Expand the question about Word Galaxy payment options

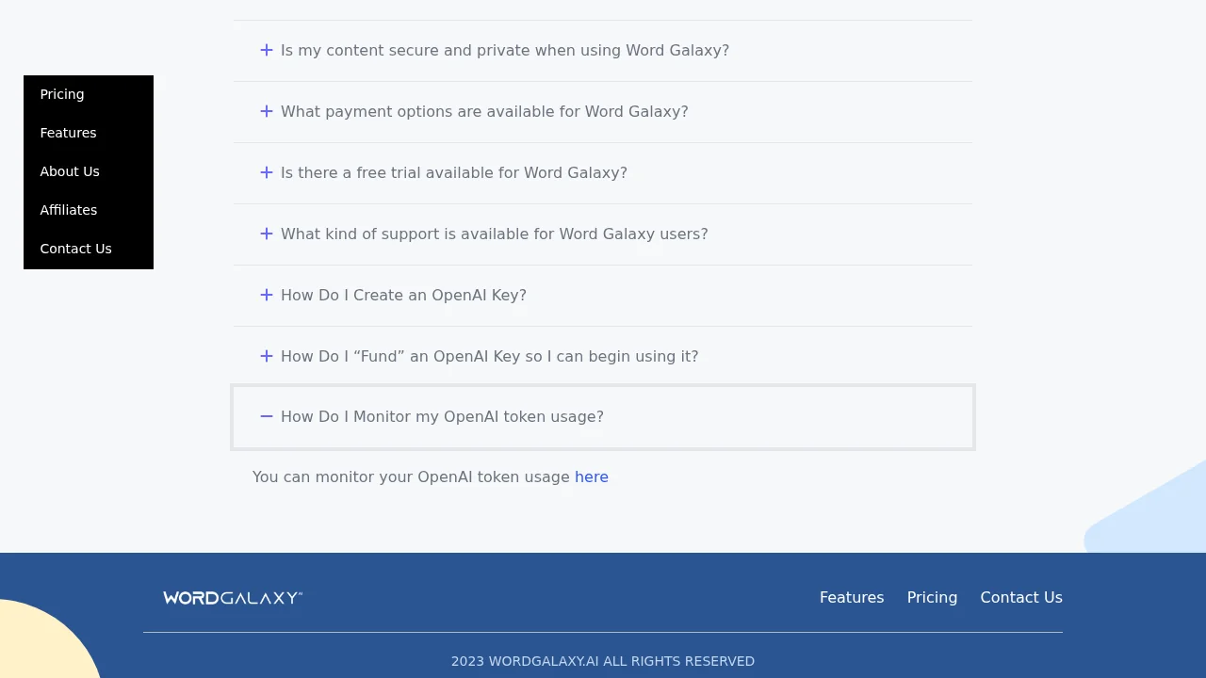pyautogui.click(x=484, y=111)
